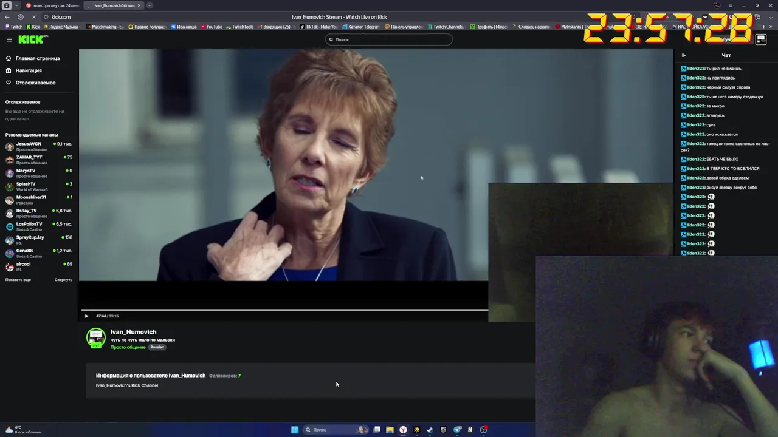Click follower count Фолловеров: 7

point(225,376)
